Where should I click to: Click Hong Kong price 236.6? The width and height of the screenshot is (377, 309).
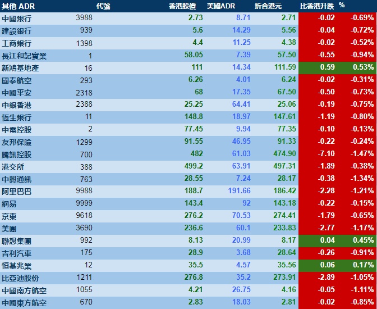(x=194, y=228)
